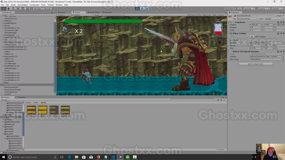Viewport: 285px width, 160px height.
Task: Collapse the Box Collider component foldout
Action: tap(229, 34)
